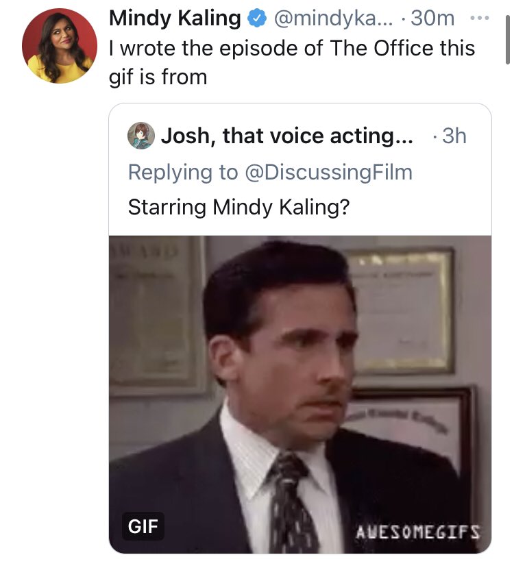This screenshot has width=514, height=568.
Task: Click the "Replying to" label
Action: click(182, 172)
